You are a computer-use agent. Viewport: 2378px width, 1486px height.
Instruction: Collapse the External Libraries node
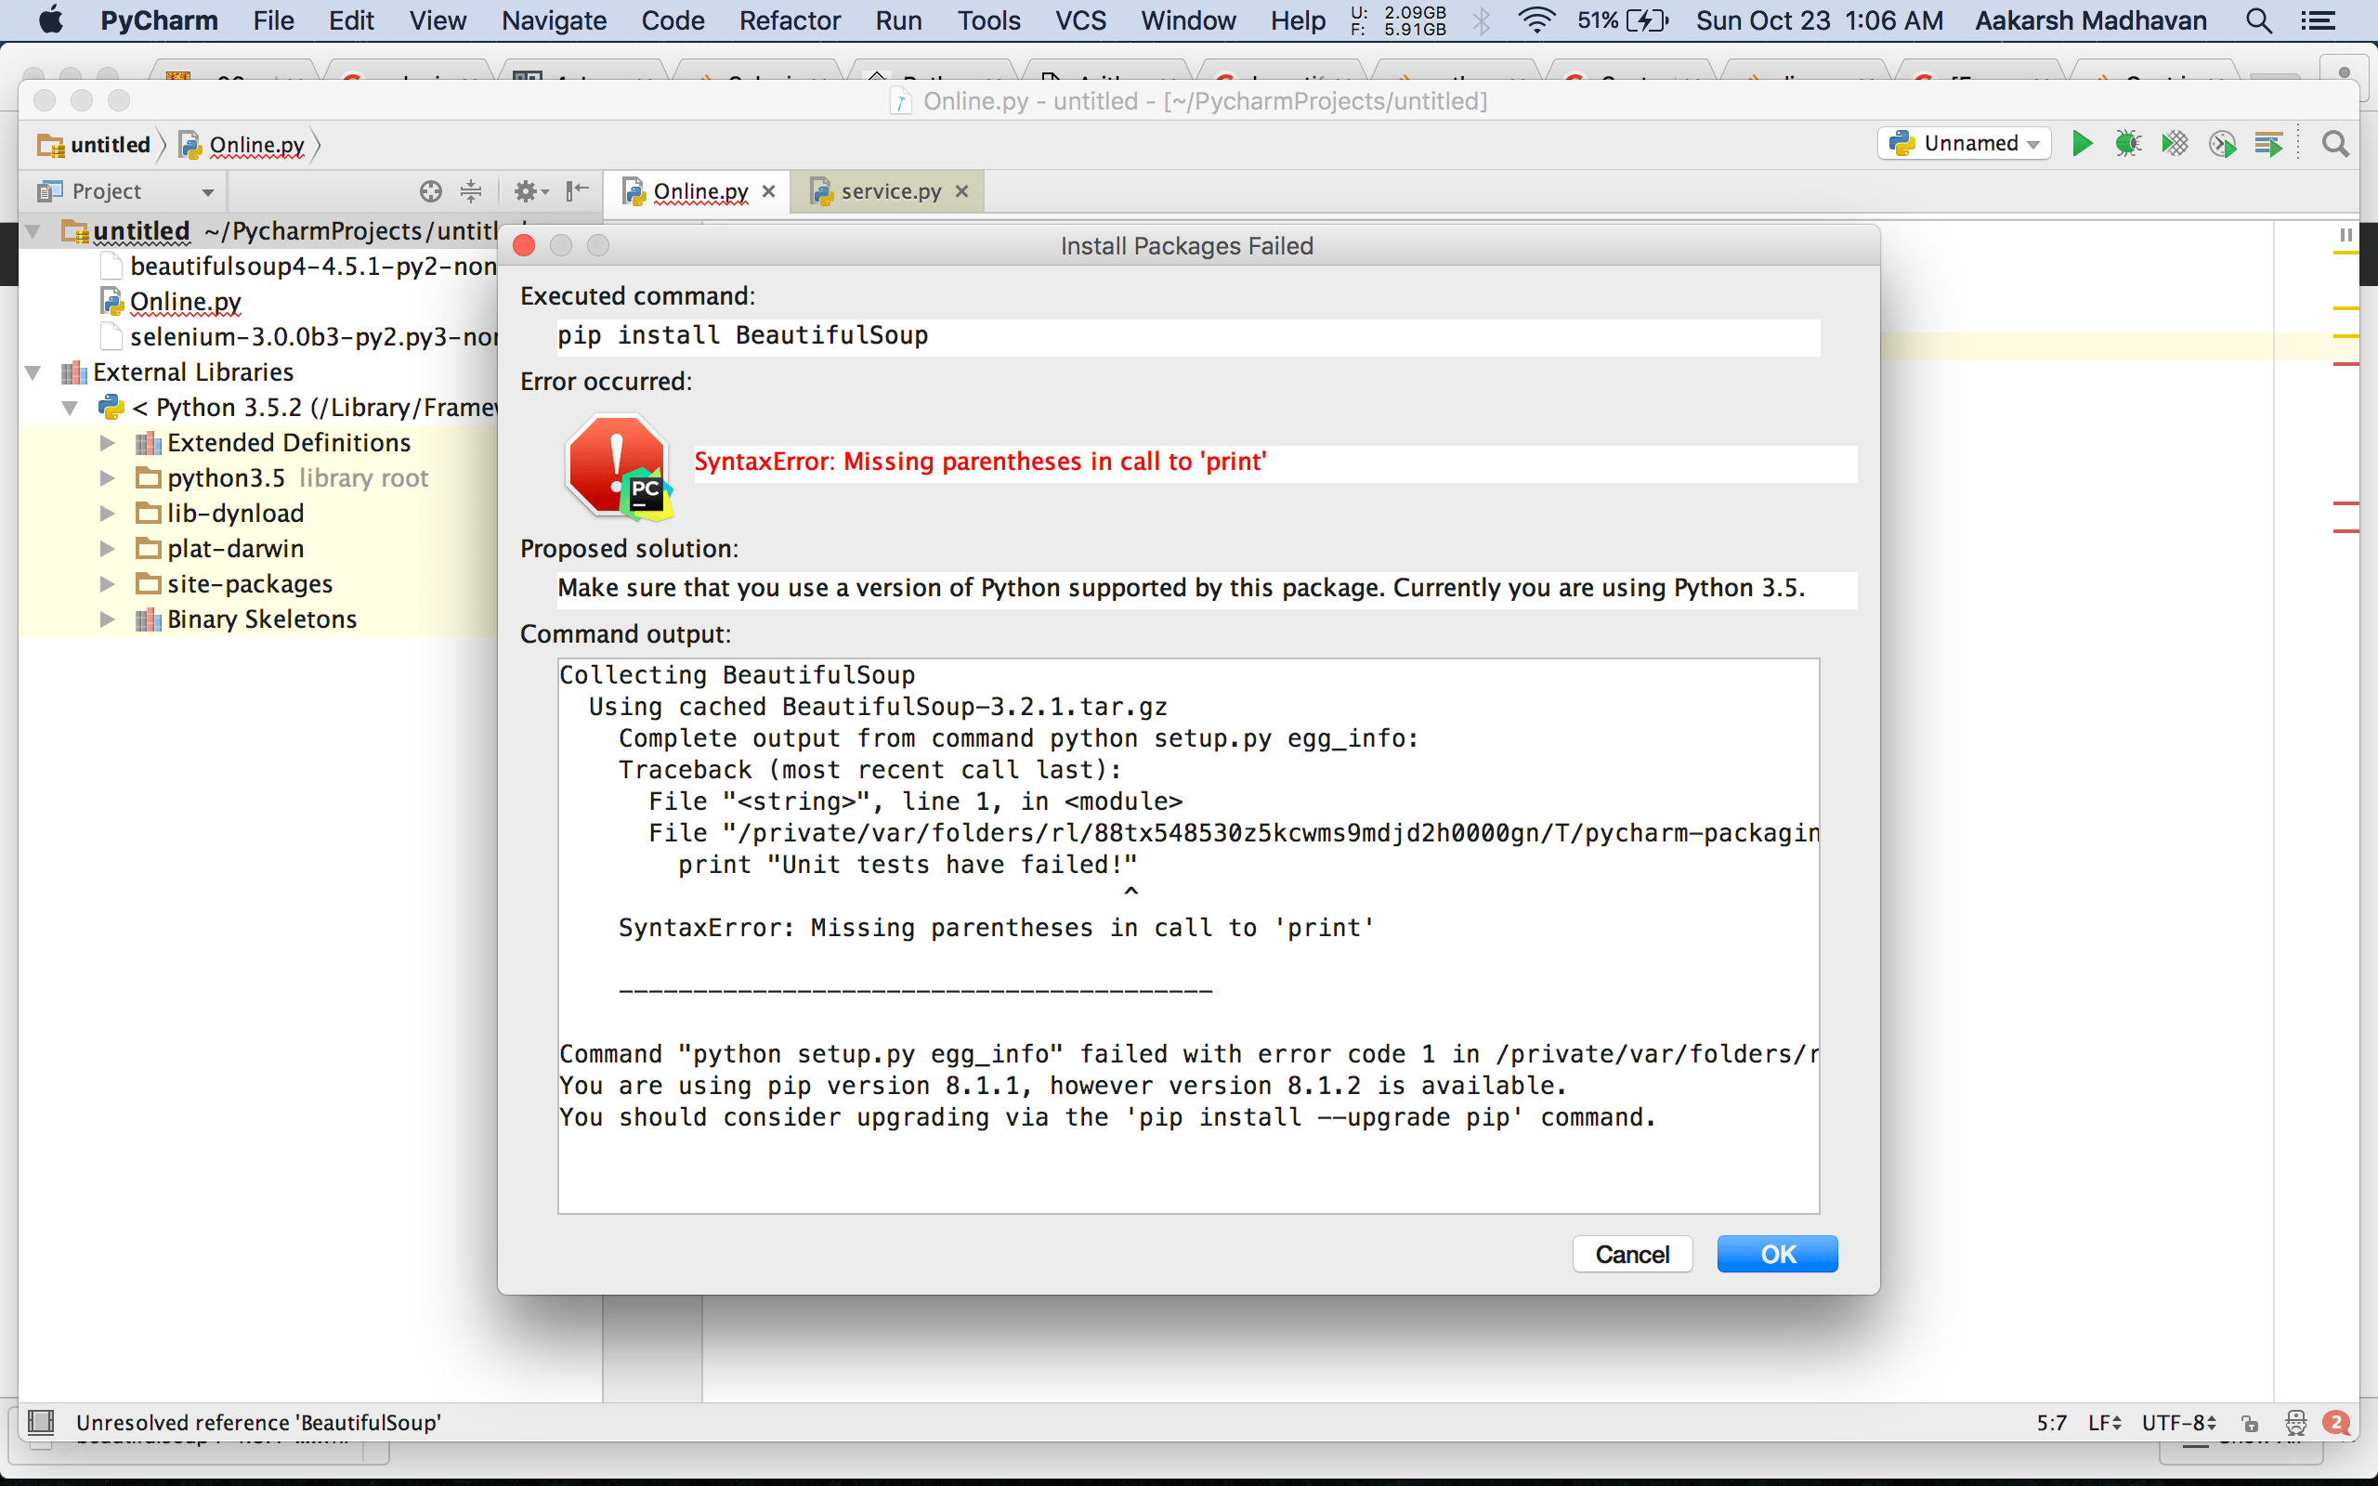point(33,372)
